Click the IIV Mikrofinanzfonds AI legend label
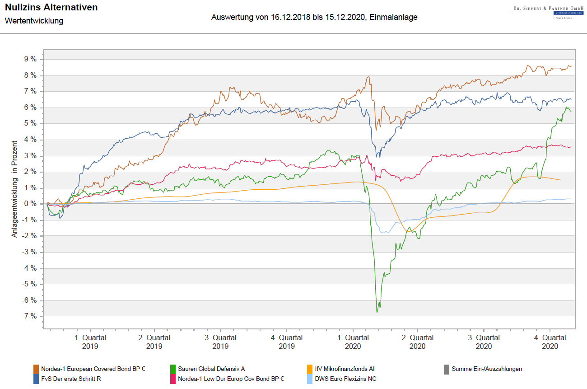 (345, 369)
